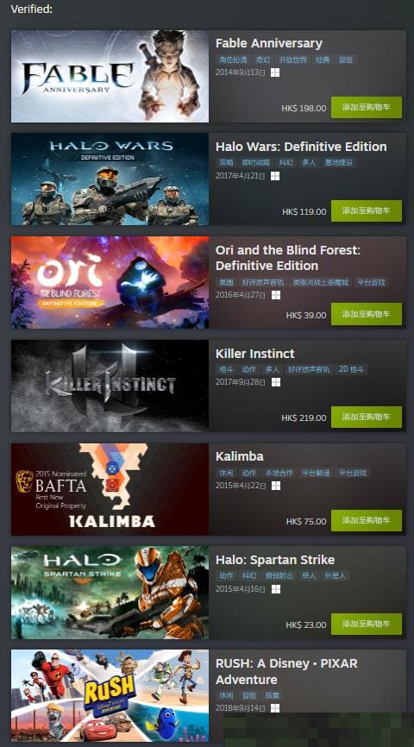Click the Windows icon beside Ori's release date

(275, 295)
